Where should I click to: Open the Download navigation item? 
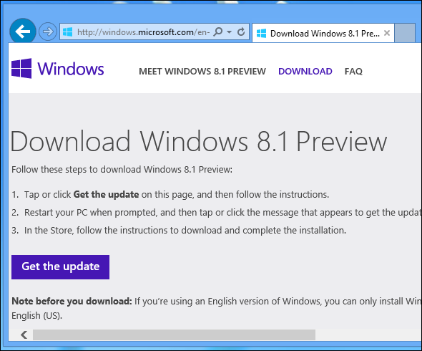point(305,71)
